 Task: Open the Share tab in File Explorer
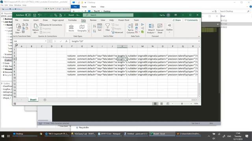click(x=93, y=7)
